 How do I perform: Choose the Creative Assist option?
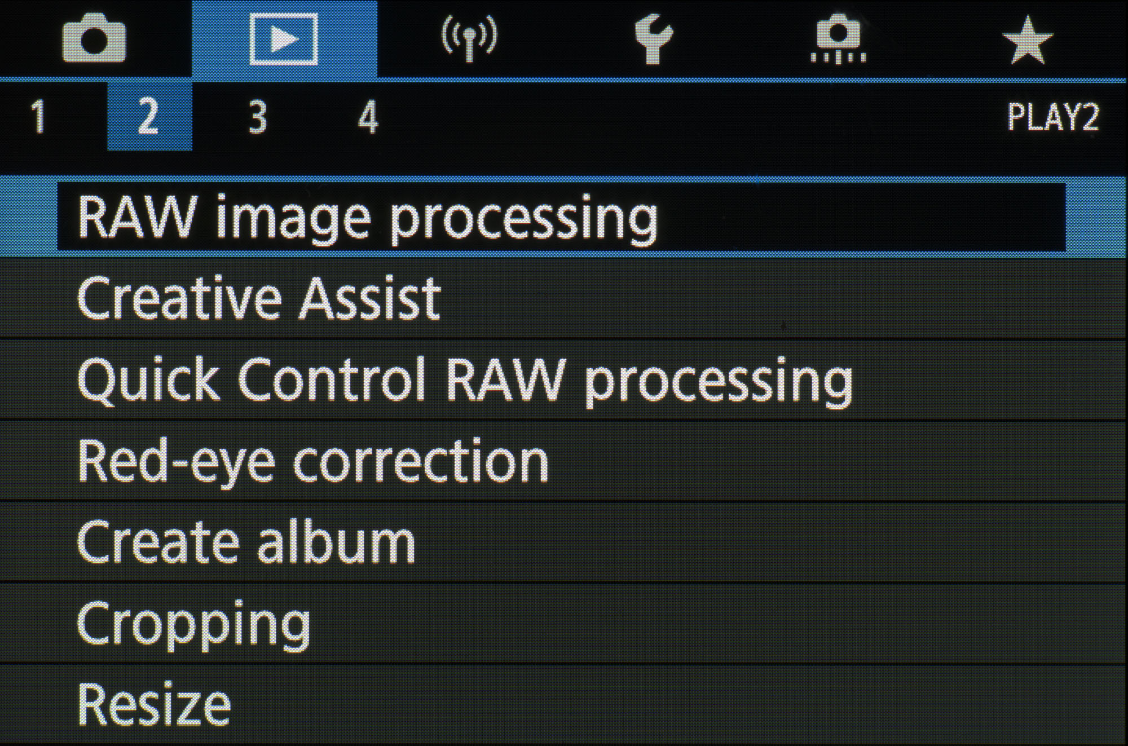[x=258, y=299]
